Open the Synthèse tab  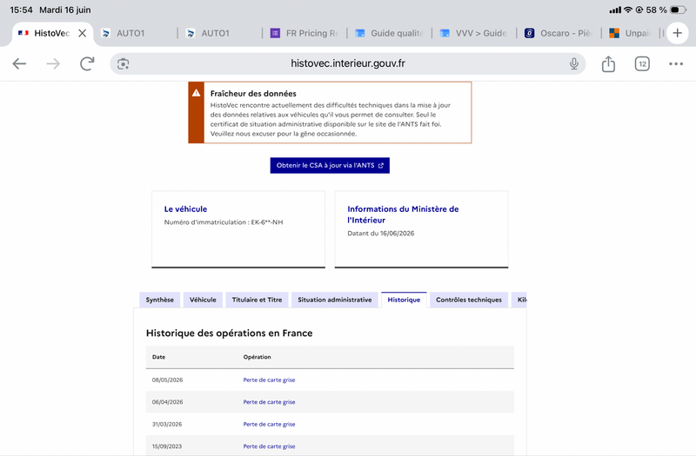[160, 300]
